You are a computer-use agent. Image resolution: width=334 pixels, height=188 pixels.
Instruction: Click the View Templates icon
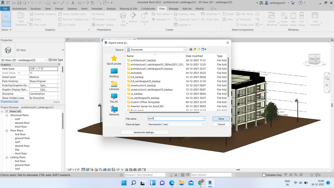pyautogui.click(x=21, y=19)
